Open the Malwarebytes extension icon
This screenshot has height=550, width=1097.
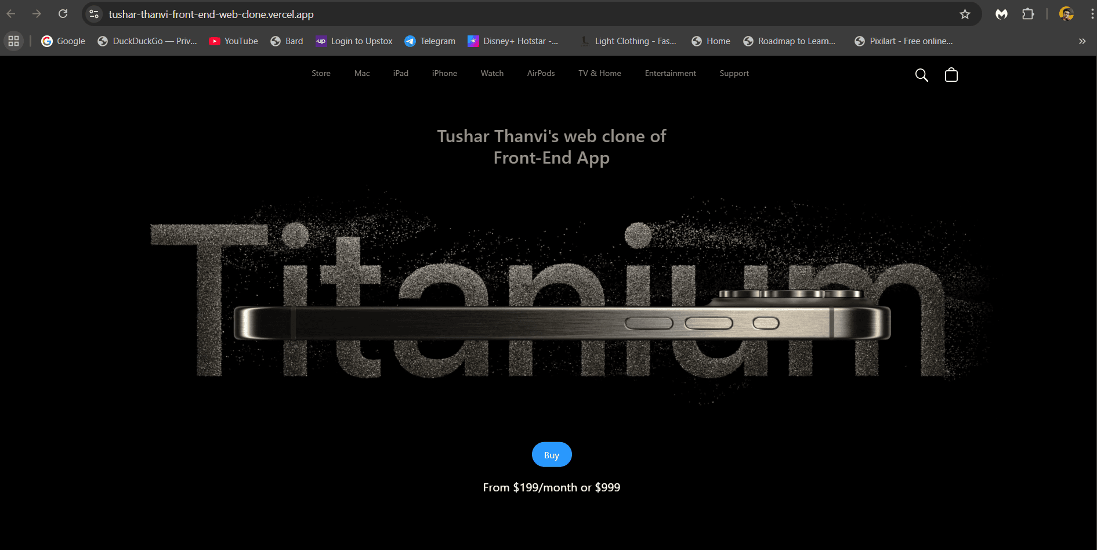coord(1001,14)
